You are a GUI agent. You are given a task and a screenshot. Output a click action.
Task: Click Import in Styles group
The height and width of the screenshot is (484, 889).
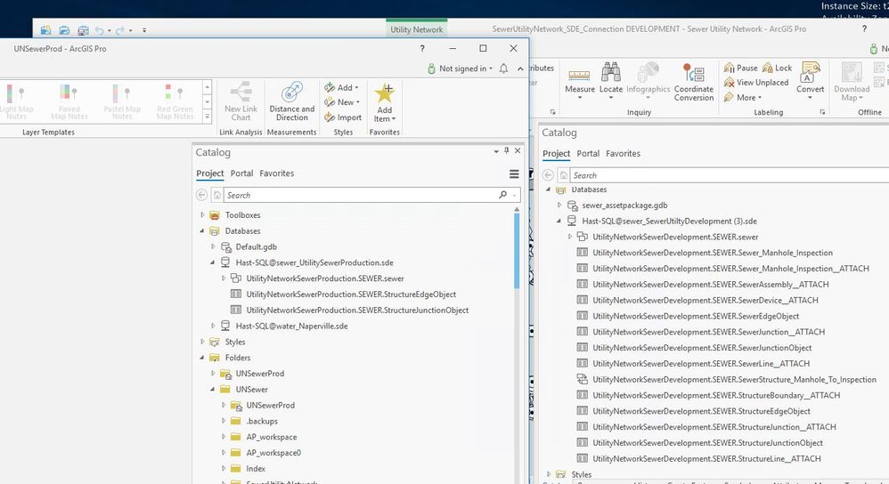click(343, 117)
